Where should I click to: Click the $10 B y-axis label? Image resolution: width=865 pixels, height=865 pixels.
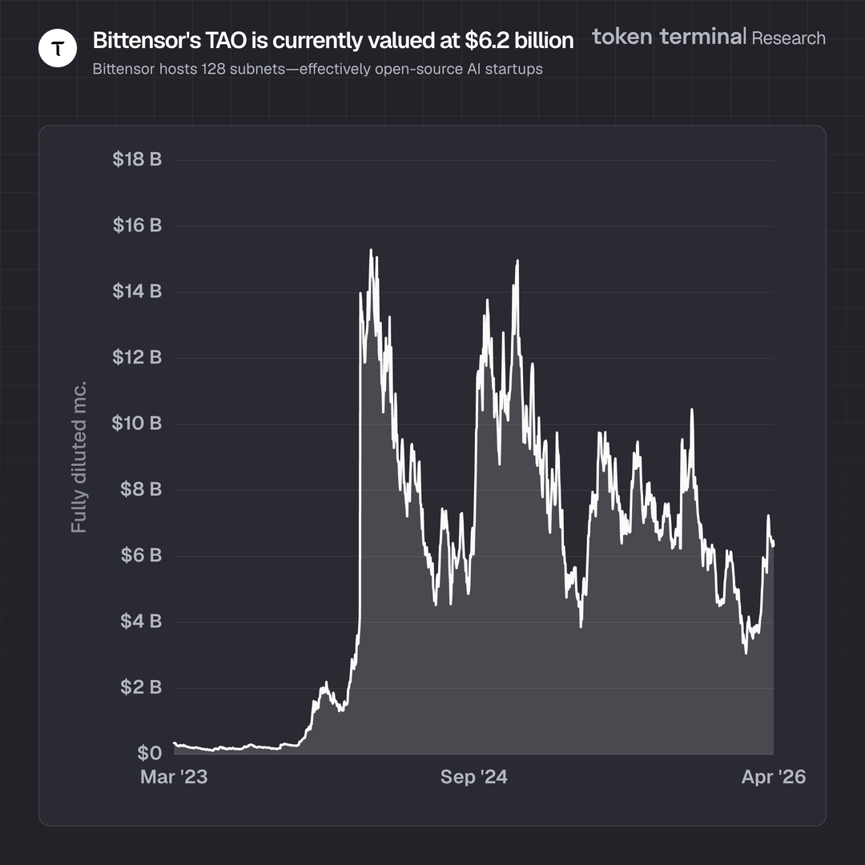[137, 423]
